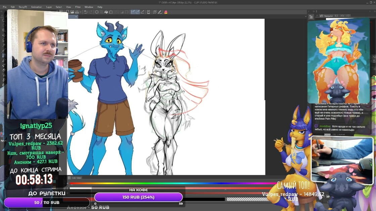Click the Redo arrow icon
Image resolution: width=376 pixels, height=211 pixels.
91,12
